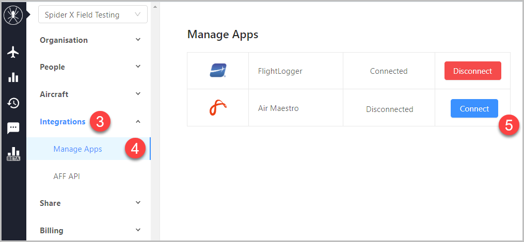Screen dimensions: 524x242
Task: Open the Spider X Field Testing dropdown
Action: 93,14
